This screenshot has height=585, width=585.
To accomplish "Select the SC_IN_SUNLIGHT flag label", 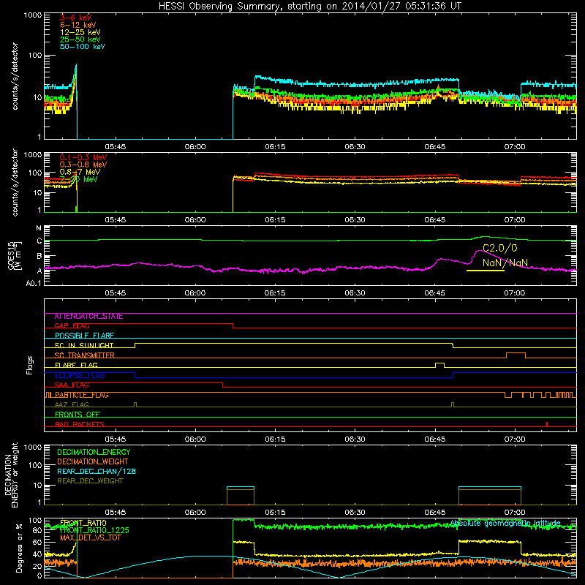I will [84, 345].
